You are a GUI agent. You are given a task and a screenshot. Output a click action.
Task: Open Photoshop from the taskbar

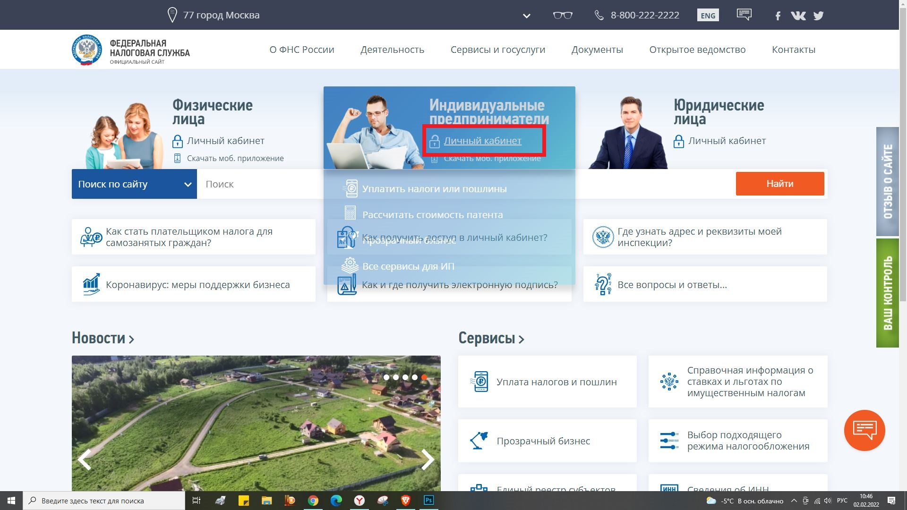click(428, 500)
